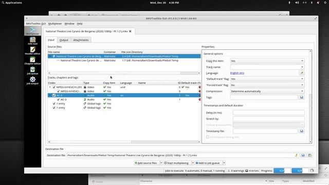
Task: Open the Applications search menu
Action: tap(12, 3)
